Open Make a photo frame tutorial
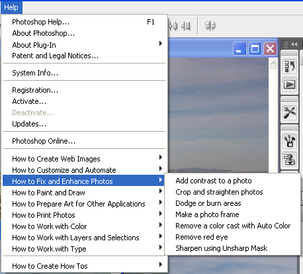 pos(233,214)
